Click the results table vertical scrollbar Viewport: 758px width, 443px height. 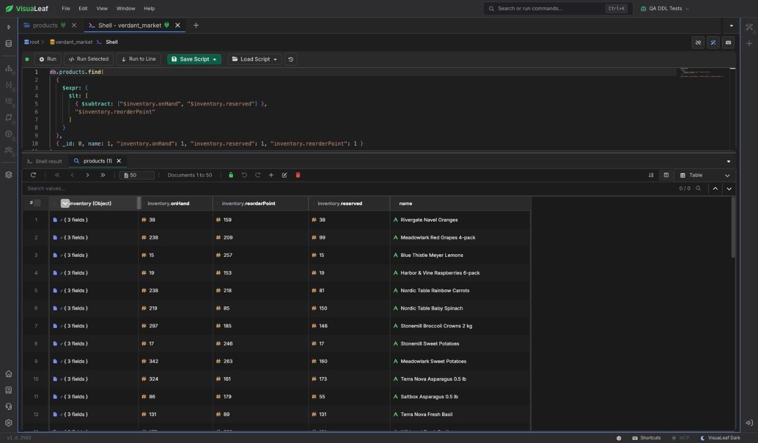733,228
